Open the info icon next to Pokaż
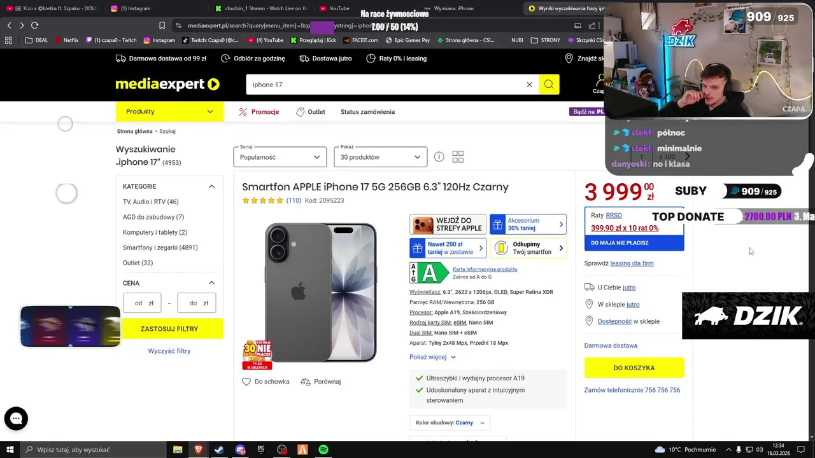This screenshot has height=458, width=815. coord(439,157)
